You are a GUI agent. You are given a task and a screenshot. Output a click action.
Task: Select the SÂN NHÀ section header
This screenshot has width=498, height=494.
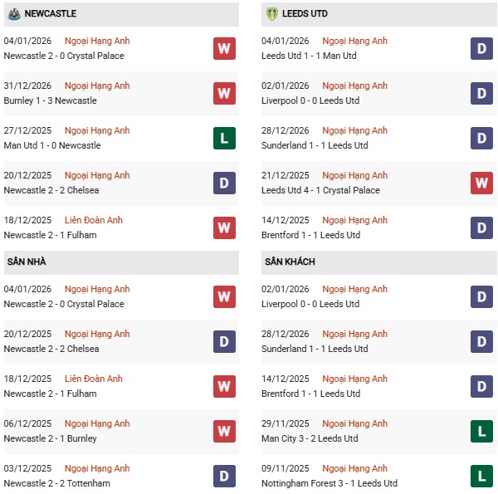[x=27, y=262]
